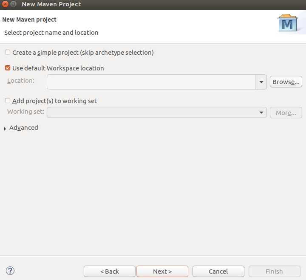Click inside the Location text field
The image size is (306, 280).
pyautogui.click(x=151, y=82)
